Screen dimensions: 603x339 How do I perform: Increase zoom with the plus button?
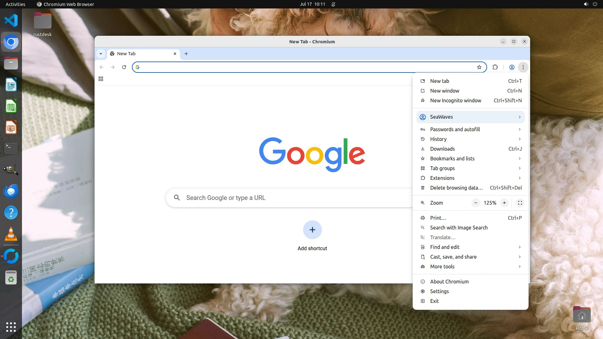504,203
